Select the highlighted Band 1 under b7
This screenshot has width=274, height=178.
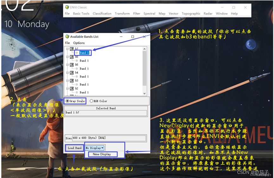click(84, 53)
